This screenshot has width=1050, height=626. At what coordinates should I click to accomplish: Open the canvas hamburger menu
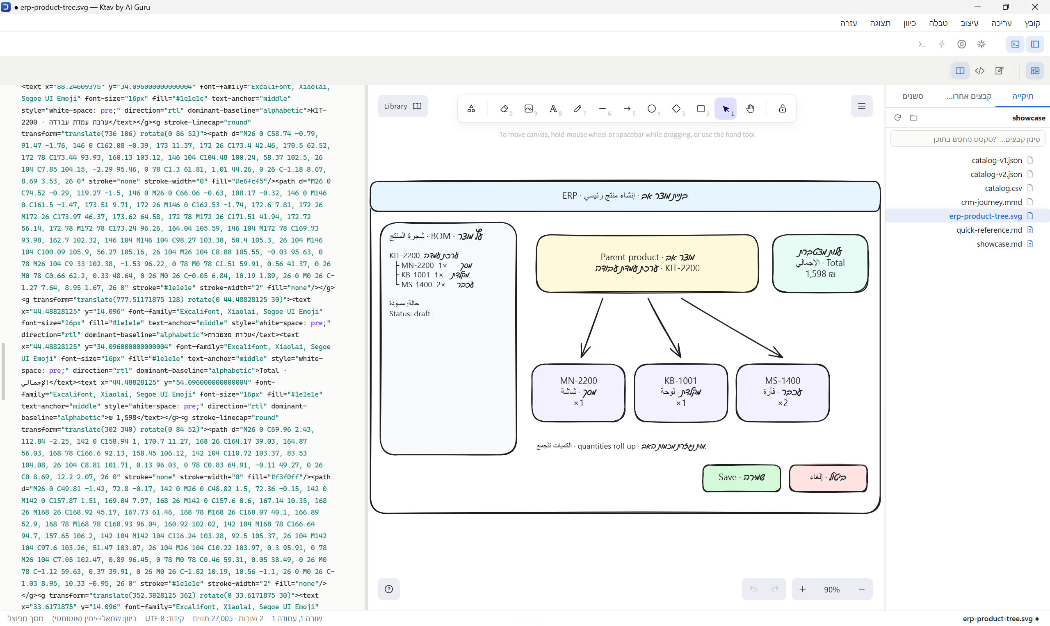tap(862, 106)
